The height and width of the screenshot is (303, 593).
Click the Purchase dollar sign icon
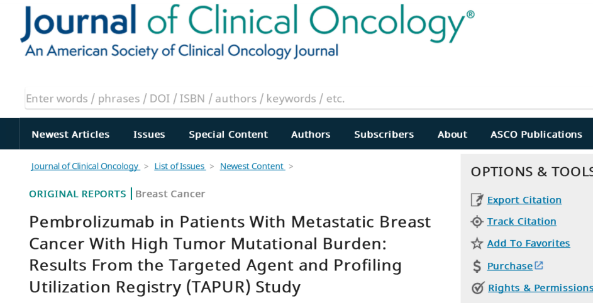pos(477,266)
